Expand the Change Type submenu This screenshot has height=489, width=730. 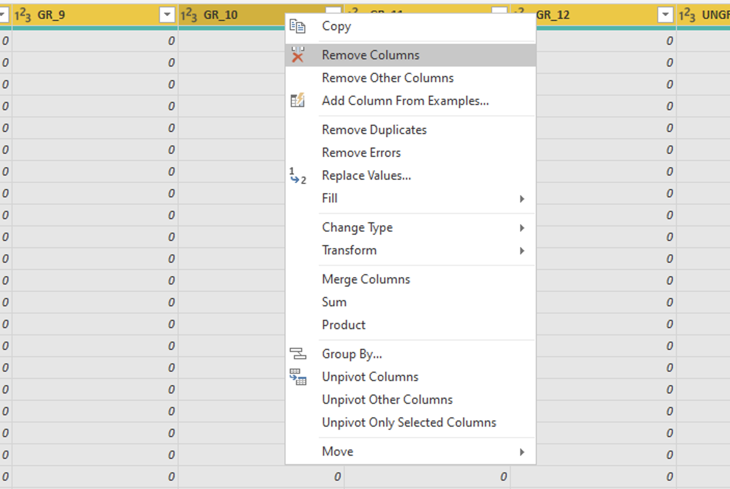[x=522, y=228]
